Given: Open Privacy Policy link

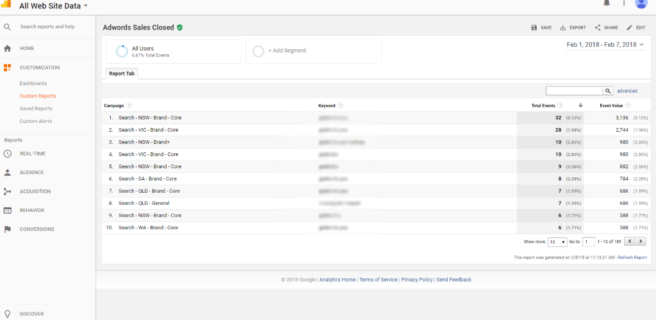Looking at the screenshot, I should coord(417,280).
